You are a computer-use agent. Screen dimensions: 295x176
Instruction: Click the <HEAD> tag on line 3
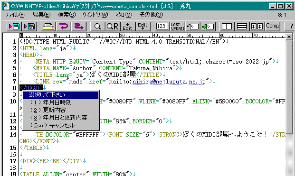29,55
